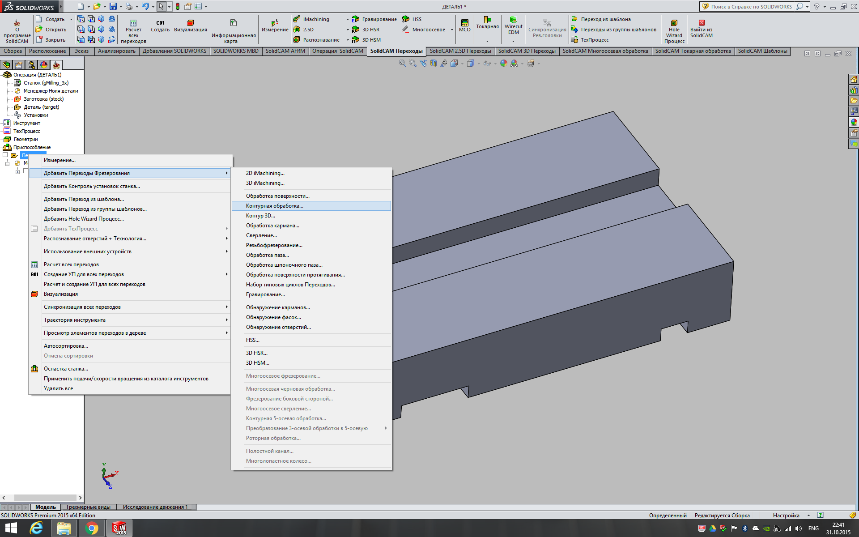Click the Модель bottom tab
Viewport: 859px width, 537px height.
pyautogui.click(x=46, y=507)
